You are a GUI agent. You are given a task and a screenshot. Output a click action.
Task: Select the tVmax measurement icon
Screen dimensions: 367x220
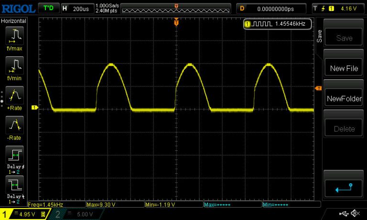tap(14, 37)
